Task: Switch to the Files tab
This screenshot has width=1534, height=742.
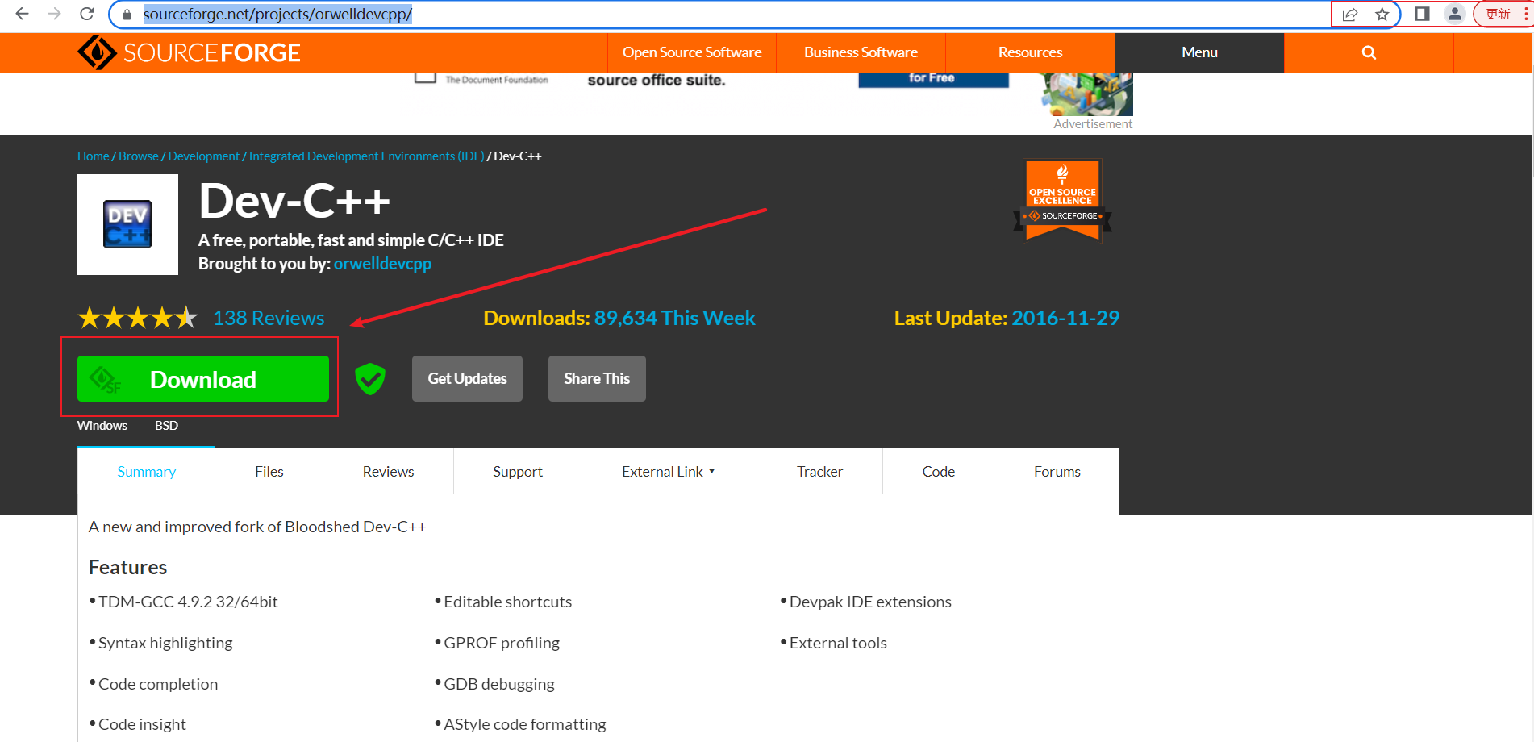Action: point(269,472)
